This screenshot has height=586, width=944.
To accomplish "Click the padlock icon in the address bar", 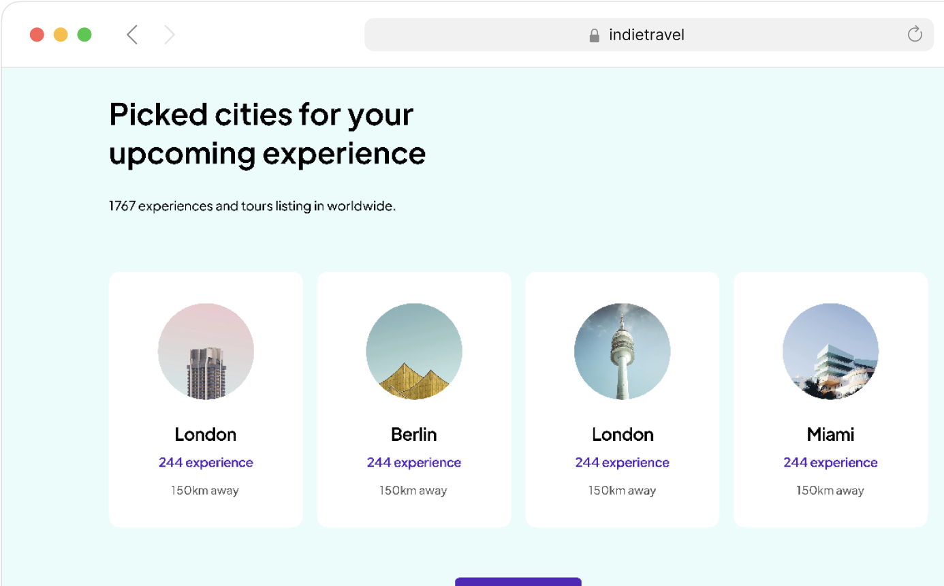I will coord(595,35).
